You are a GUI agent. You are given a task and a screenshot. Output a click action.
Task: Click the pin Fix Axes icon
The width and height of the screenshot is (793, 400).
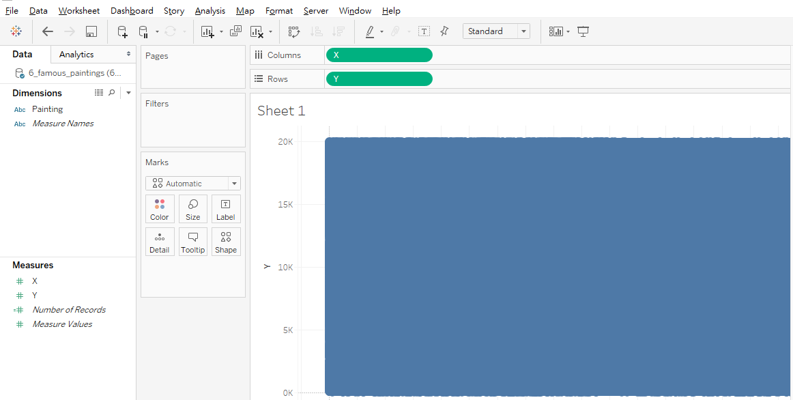tap(444, 31)
